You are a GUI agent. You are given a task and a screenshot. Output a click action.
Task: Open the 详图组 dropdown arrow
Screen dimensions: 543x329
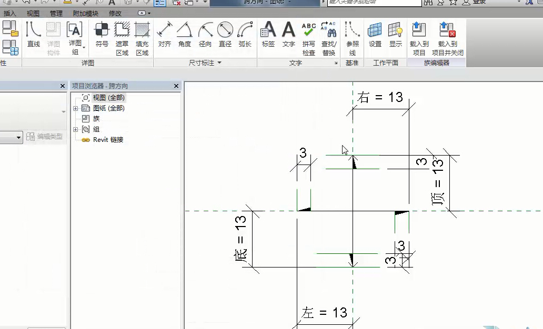(x=84, y=48)
